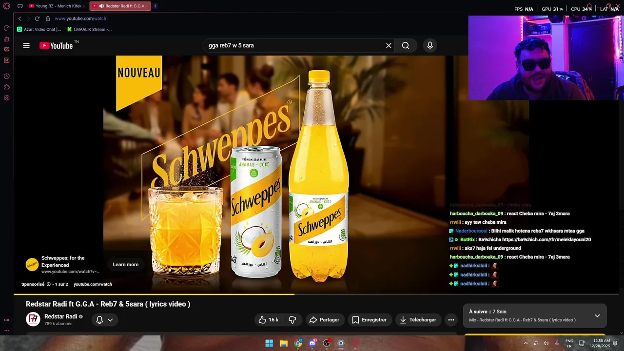This screenshot has width=624, height=351.
Task: Click URL address bar www.youtube.com/watch
Action: click(x=80, y=19)
